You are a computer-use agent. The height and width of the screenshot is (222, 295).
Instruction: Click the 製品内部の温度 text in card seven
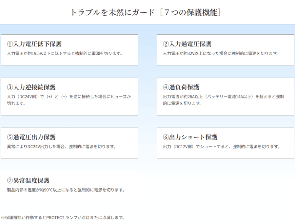[x=21, y=190]
